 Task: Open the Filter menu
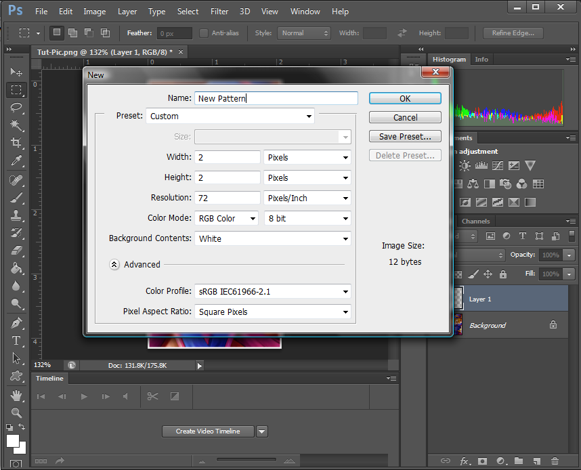219,12
